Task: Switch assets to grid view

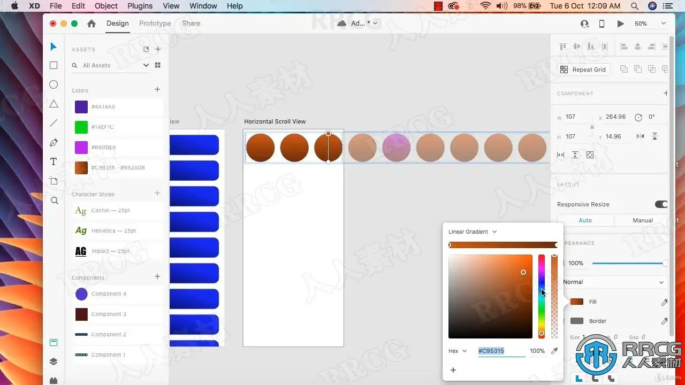Action: (158, 65)
